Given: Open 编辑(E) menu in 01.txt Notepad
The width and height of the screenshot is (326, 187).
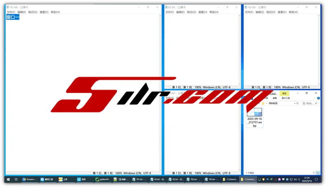Looking at the screenshot, I should 22,12.
